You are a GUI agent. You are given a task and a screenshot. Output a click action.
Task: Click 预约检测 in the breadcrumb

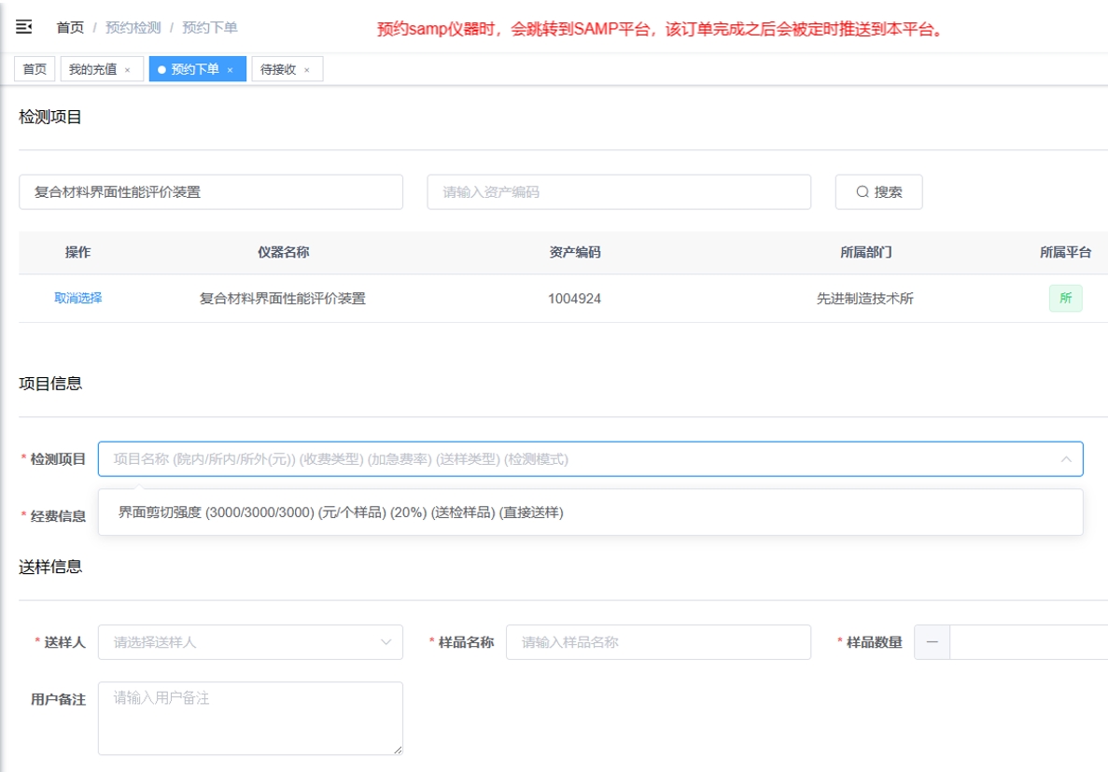point(133,28)
